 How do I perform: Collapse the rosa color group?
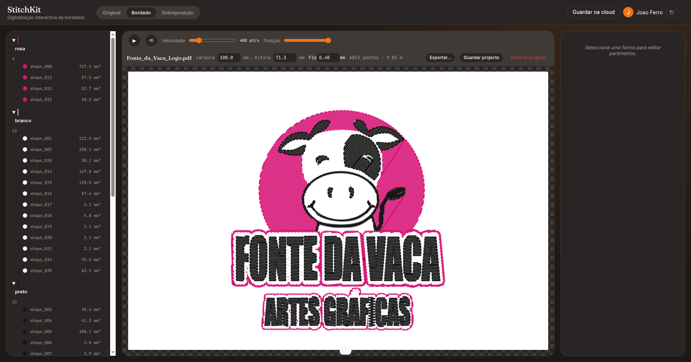click(x=14, y=40)
